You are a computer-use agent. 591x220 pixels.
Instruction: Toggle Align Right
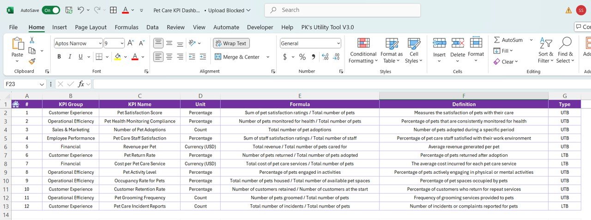point(181,57)
